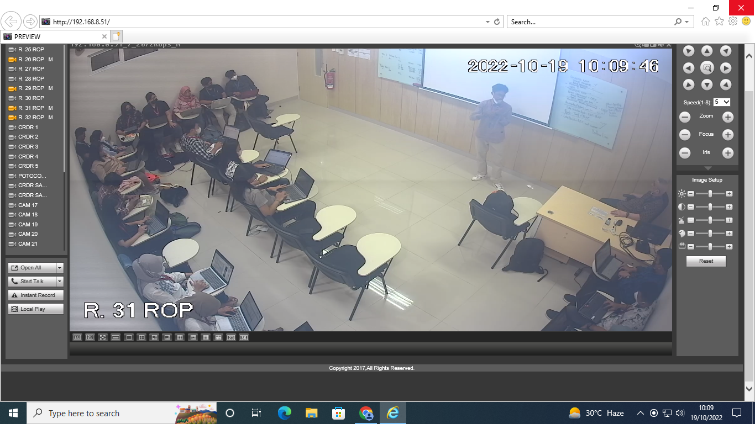Open the R. 26 ROP camera channel
This screenshot has width=755, height=424.
(31, 59)
